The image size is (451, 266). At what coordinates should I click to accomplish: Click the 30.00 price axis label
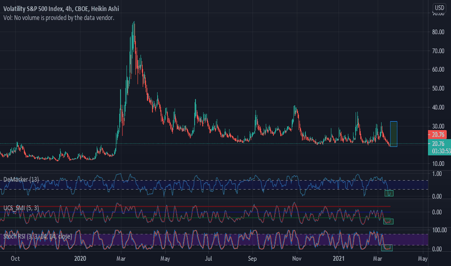point(438,126)
